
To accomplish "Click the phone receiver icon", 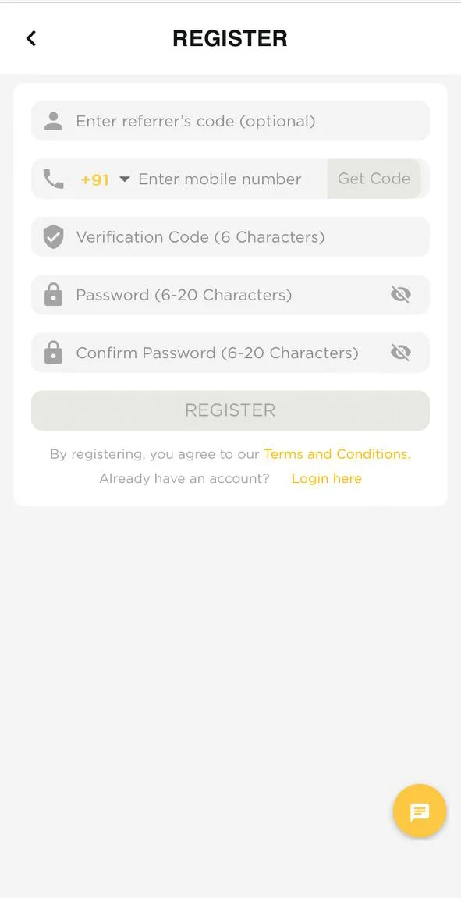I will [x=53, y=178].
